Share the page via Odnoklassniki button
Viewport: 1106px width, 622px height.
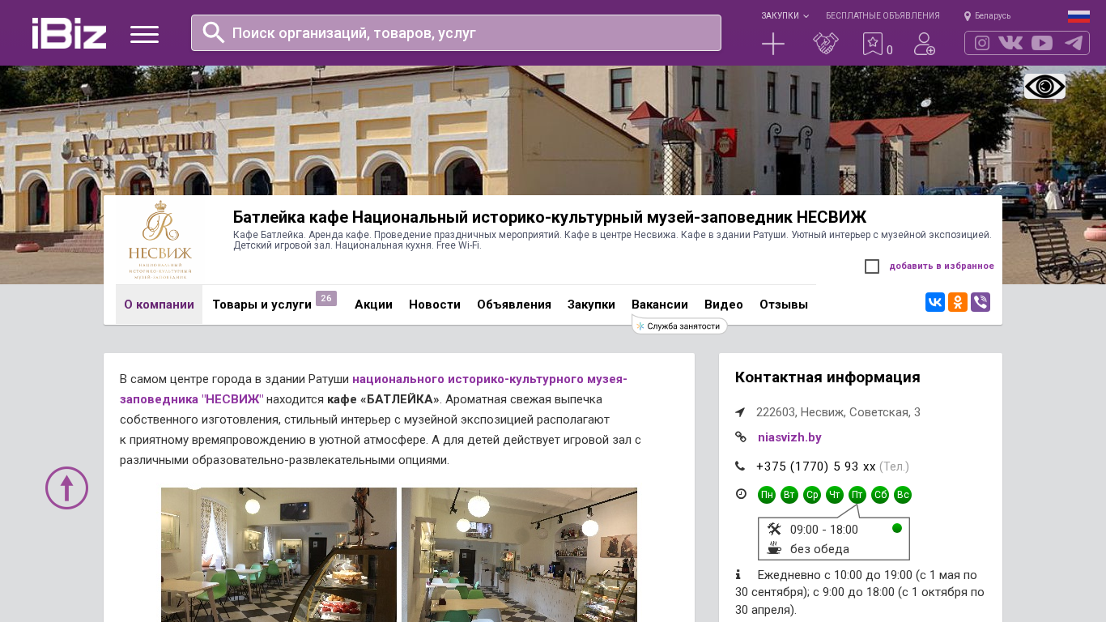958,302
